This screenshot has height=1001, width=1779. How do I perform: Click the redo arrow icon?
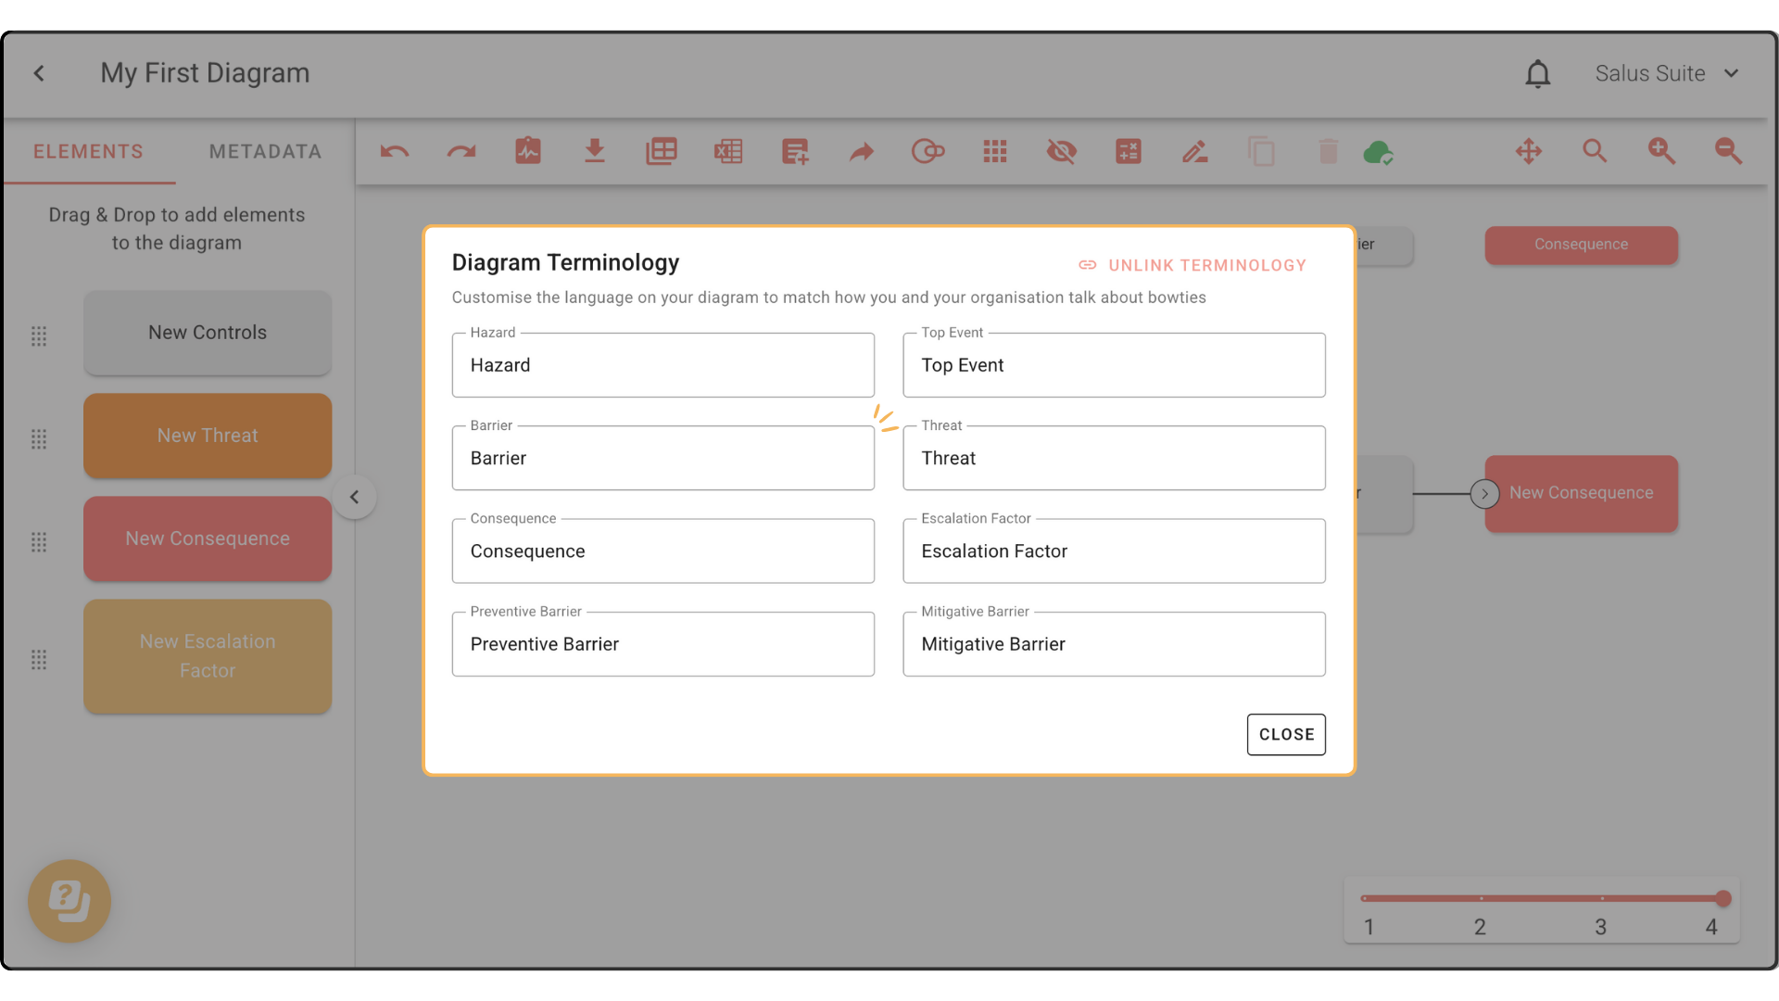pyautogui.click(x=461, y=151)
